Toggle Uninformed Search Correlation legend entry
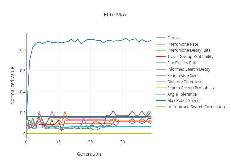231x165 pixels. click(196, 107)
